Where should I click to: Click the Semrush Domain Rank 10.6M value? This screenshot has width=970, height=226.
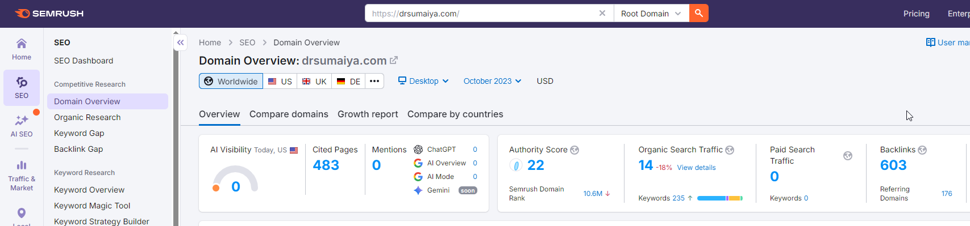click(x=593, y=194)
